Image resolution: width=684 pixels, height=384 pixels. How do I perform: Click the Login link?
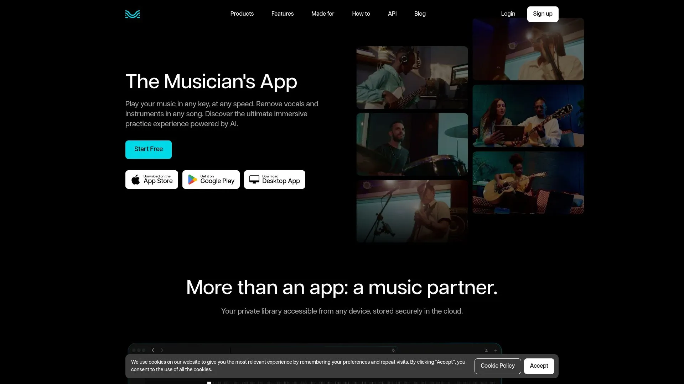[508, 14]
